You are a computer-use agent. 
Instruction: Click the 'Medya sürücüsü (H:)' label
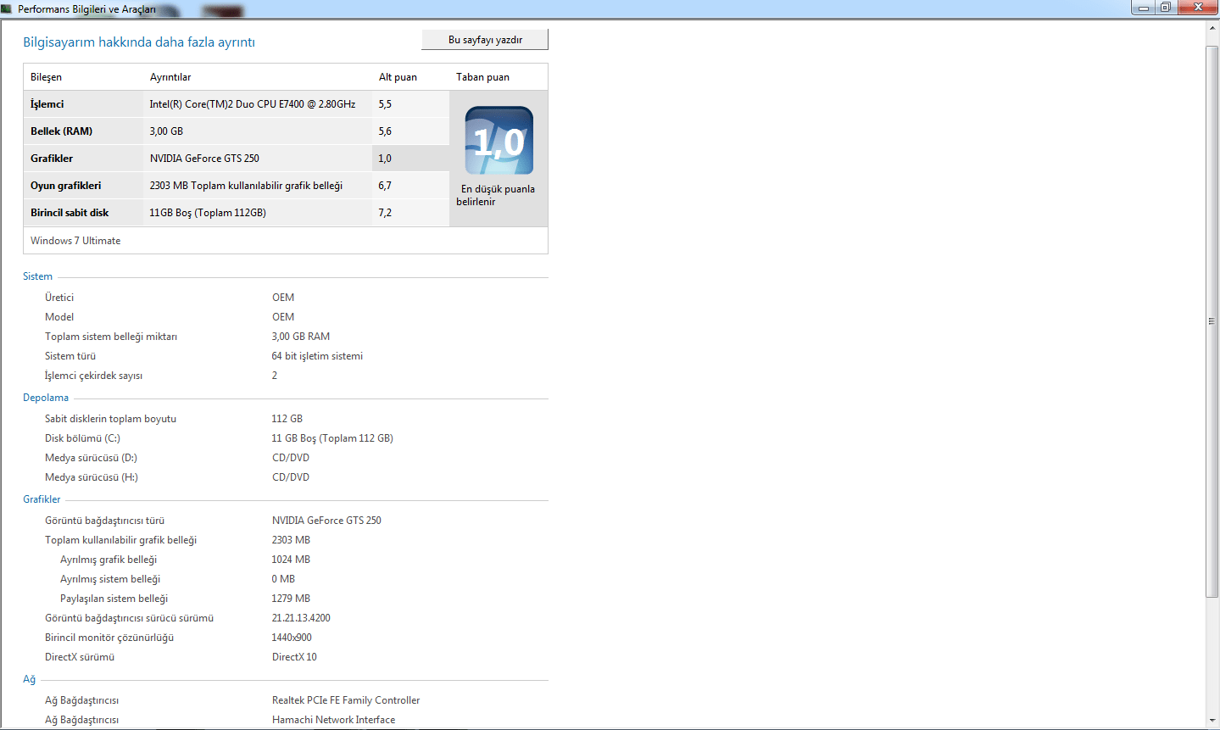point(92,477)
